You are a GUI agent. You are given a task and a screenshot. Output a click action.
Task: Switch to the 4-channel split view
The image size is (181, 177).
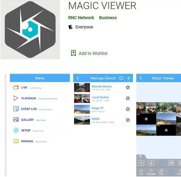pos(151,163)
